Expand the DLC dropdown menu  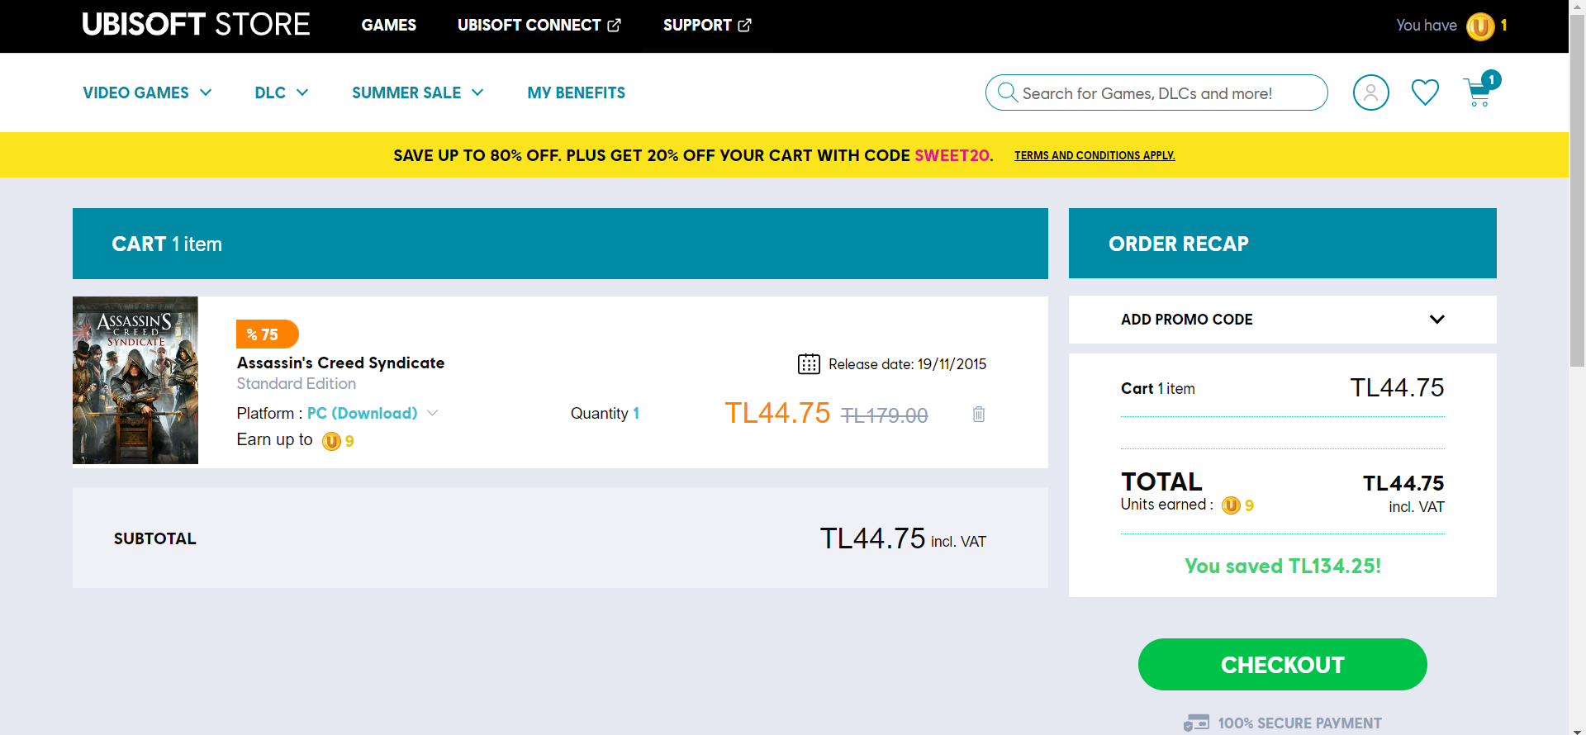282,92
